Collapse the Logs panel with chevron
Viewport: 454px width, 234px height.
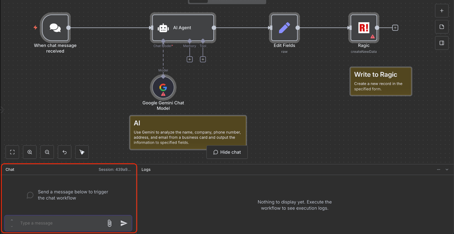coord(447,169)
